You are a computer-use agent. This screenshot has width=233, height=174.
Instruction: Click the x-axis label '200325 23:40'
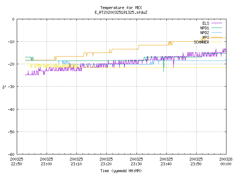[x=166, y=162]
